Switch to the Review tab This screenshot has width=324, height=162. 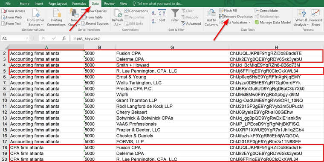point(109,3)
